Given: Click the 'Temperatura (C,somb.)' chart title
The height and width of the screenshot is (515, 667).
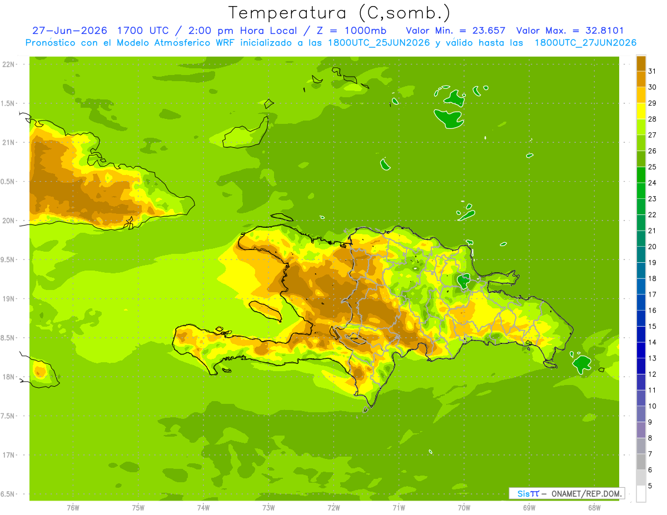Looking at the screenshot, I should [339, 13].
